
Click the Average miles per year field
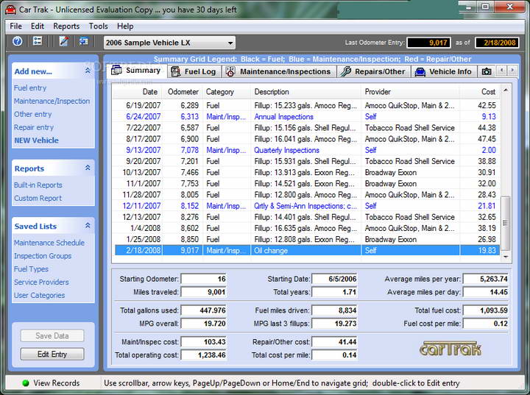click(486, 279)
